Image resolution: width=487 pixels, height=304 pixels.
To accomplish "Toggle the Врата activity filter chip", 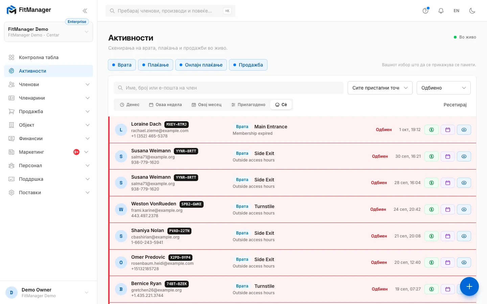I will coord(122,65).
